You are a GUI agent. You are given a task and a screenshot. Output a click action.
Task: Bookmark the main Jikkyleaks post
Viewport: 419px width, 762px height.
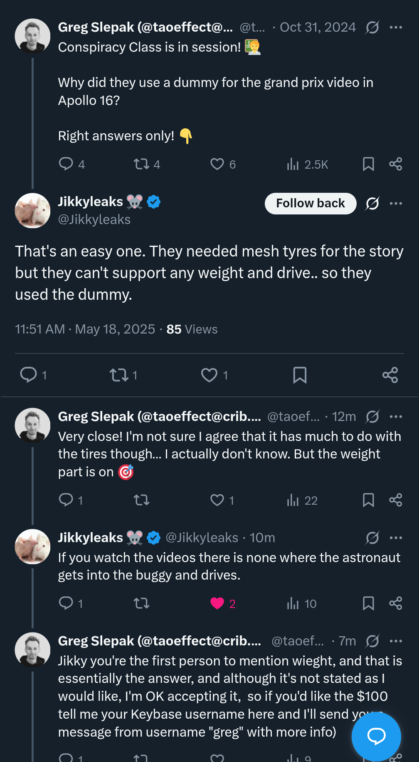(x=300, y=375)
